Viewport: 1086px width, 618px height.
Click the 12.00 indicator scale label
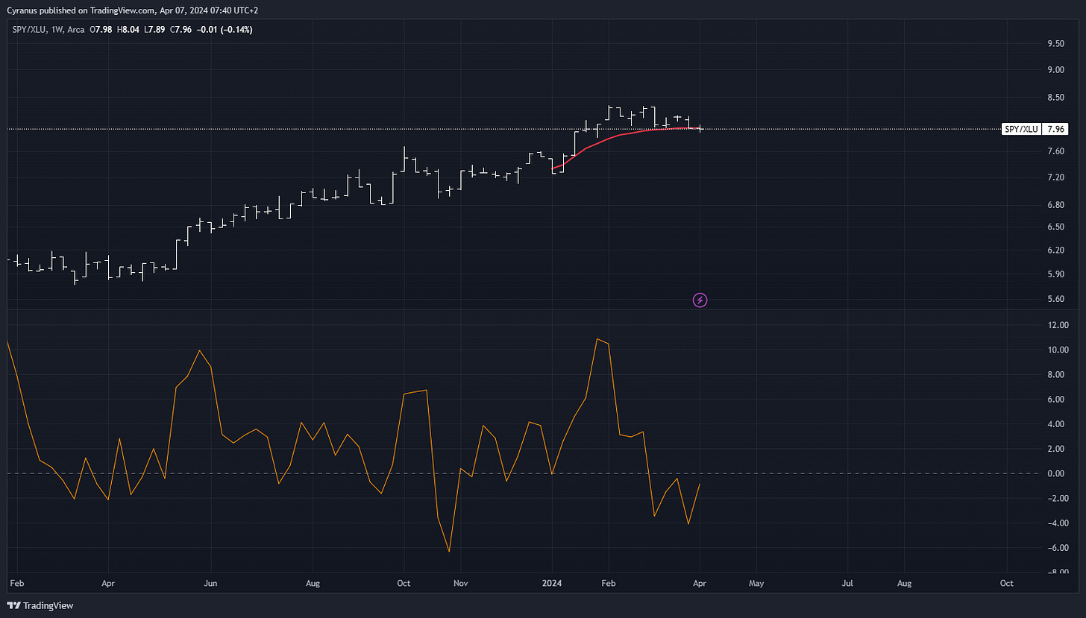1057,325
